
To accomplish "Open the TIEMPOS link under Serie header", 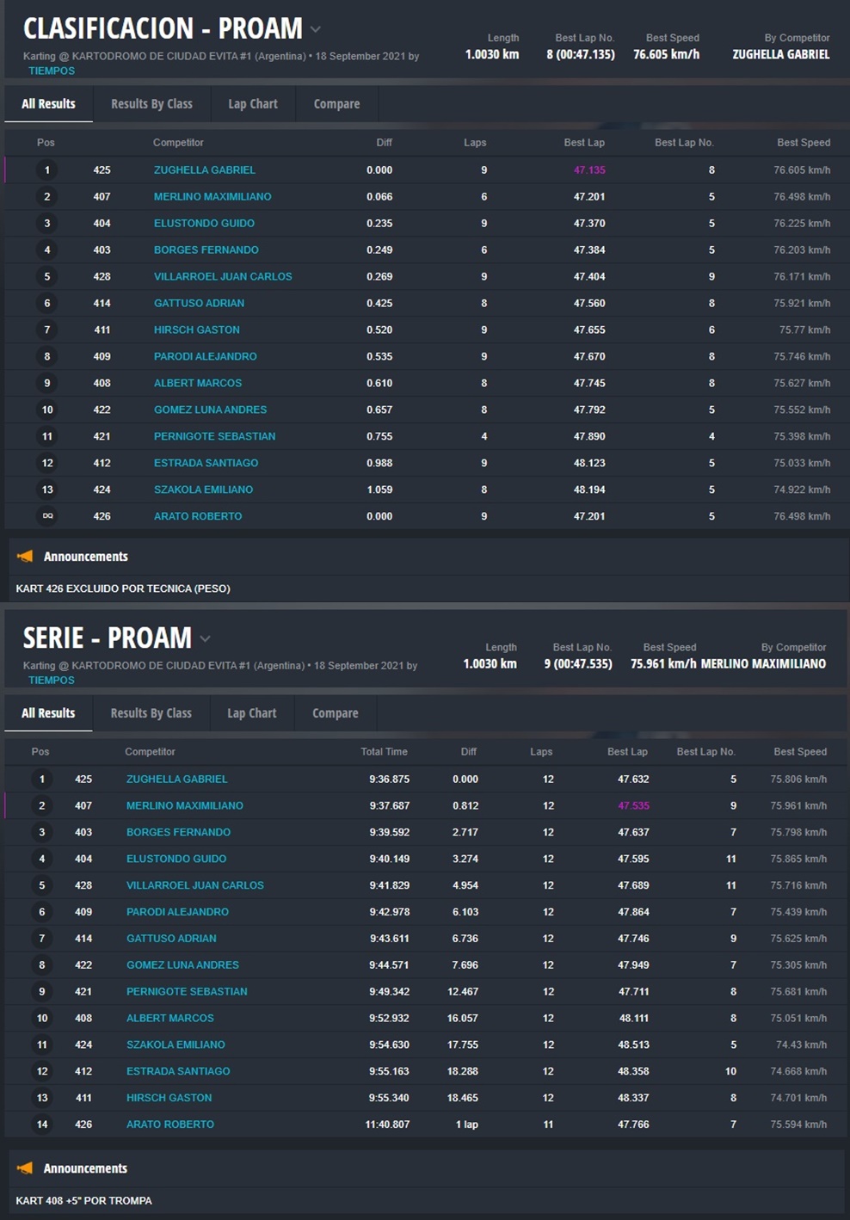I will pos(52,680).
